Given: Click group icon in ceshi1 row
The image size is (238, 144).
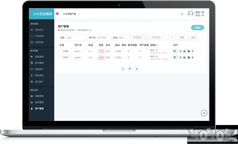Looking at the screenshot, I should (x=189, y=51).
